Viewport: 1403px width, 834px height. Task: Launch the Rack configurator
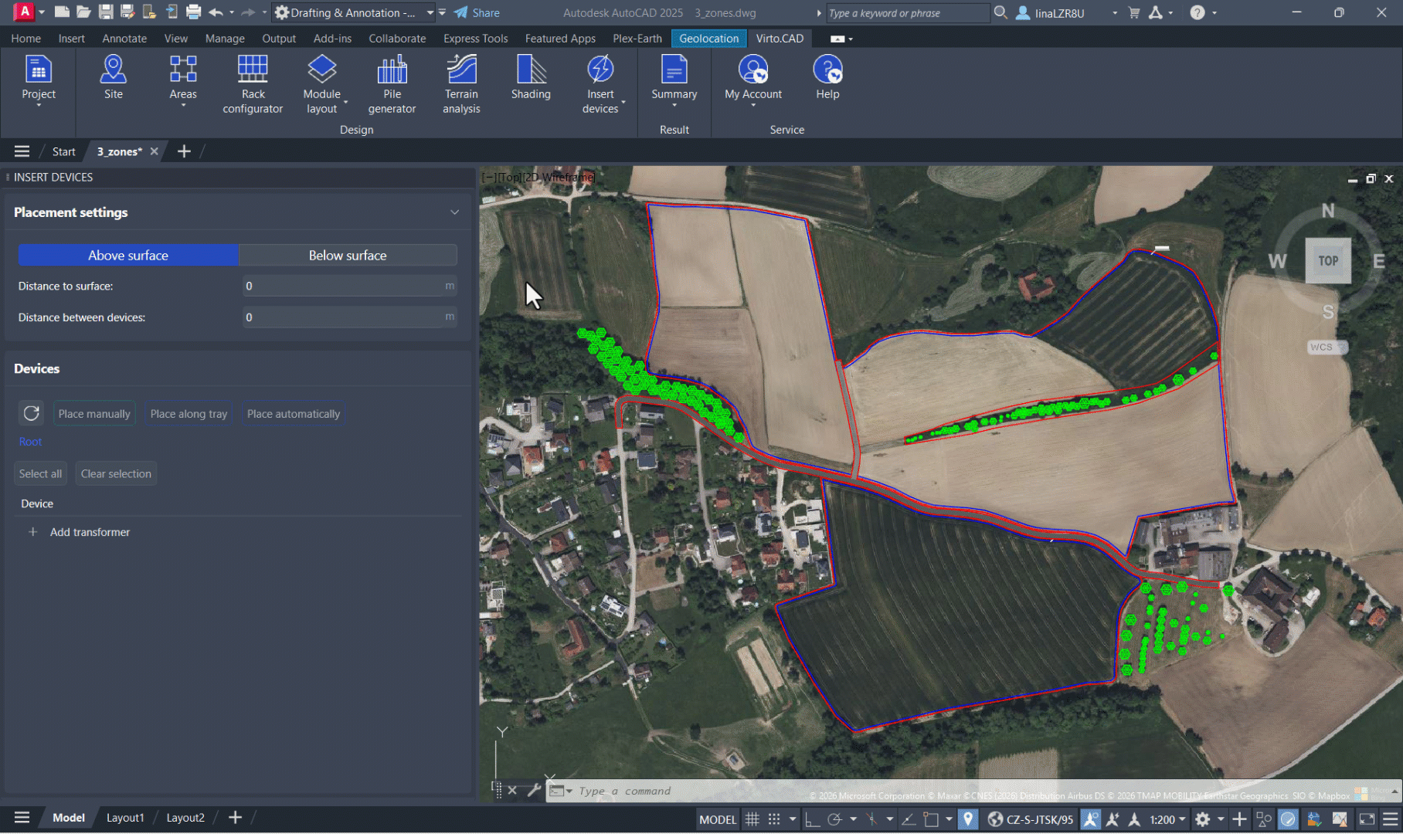(253, 84)
